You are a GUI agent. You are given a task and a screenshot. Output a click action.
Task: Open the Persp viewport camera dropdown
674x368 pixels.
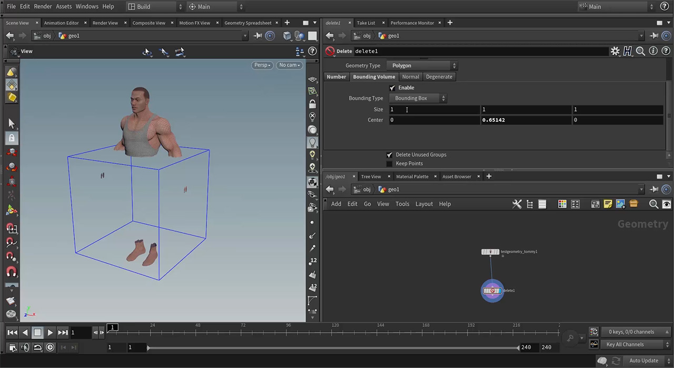click(262, 65)
